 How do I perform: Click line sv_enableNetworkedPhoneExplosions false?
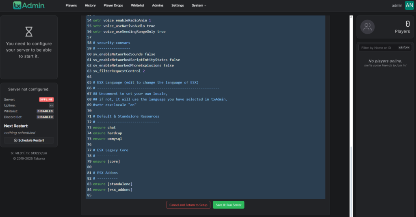click(x=133, y=65)
